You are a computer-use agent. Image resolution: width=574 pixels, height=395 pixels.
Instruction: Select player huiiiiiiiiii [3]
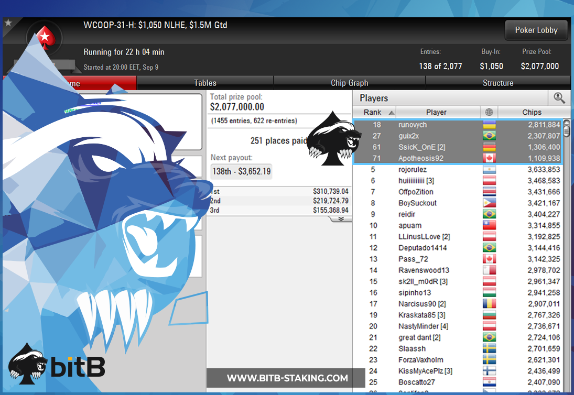tap(458, 181)
